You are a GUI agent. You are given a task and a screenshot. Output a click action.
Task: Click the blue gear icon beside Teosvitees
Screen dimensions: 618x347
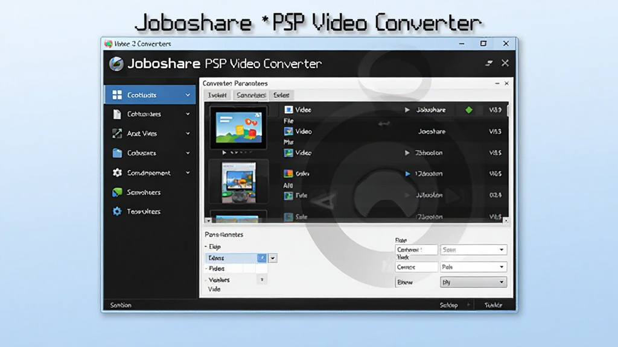117,211
